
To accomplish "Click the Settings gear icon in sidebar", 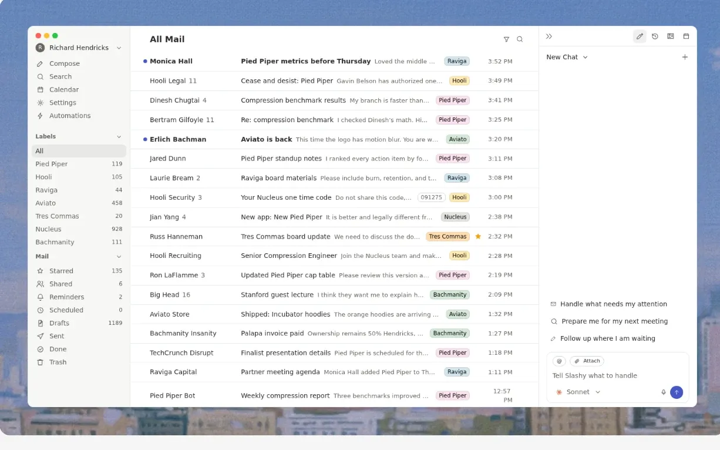I will tap(40, 103).
